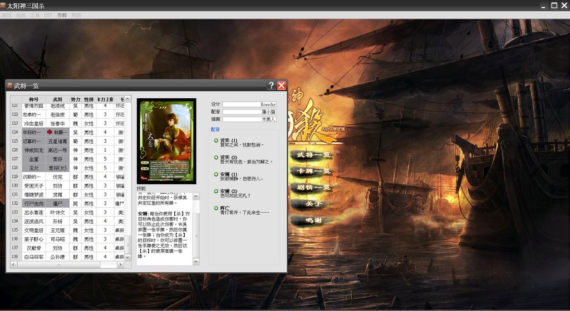Select general 司马昭 in the list
This screenshot has width=570, height=311.
(57, 239)
